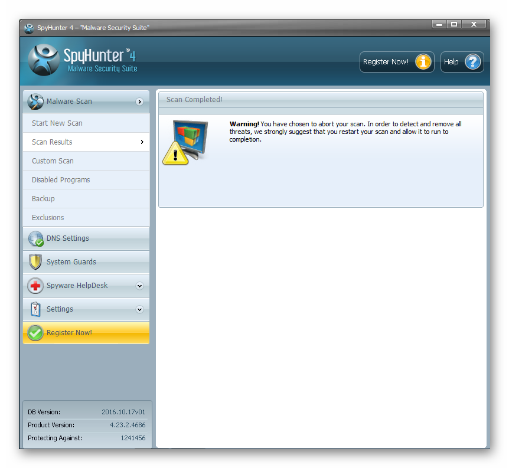Click the yellow Register Now sidebar button
The image size is (509, 468).
(86, 333)
